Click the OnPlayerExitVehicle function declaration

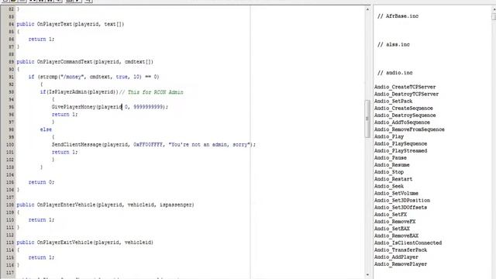click(84, 243)
